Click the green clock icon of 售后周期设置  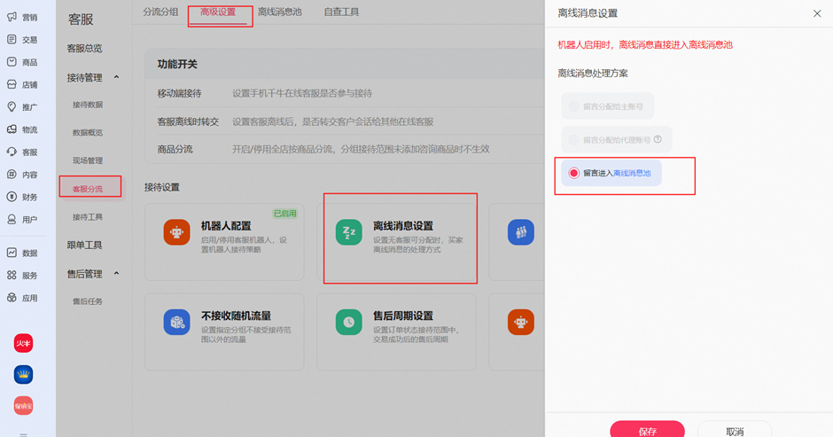[x=349, y=322]
